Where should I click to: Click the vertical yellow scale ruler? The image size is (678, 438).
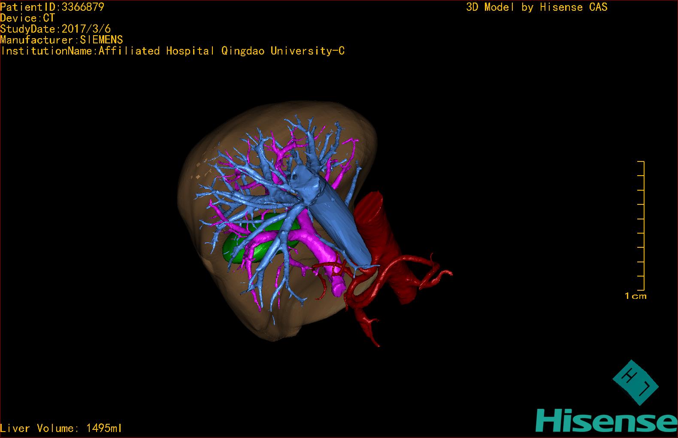(x=641, y=226)
